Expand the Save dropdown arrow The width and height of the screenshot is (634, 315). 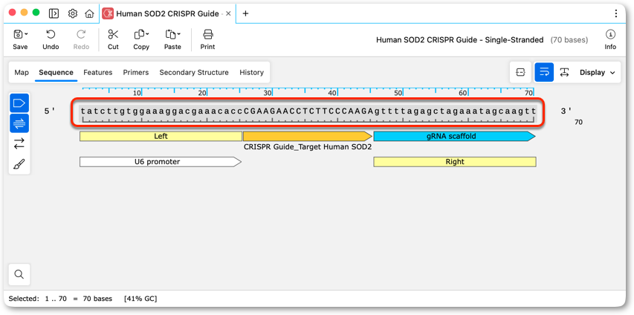tap(26, 33)
